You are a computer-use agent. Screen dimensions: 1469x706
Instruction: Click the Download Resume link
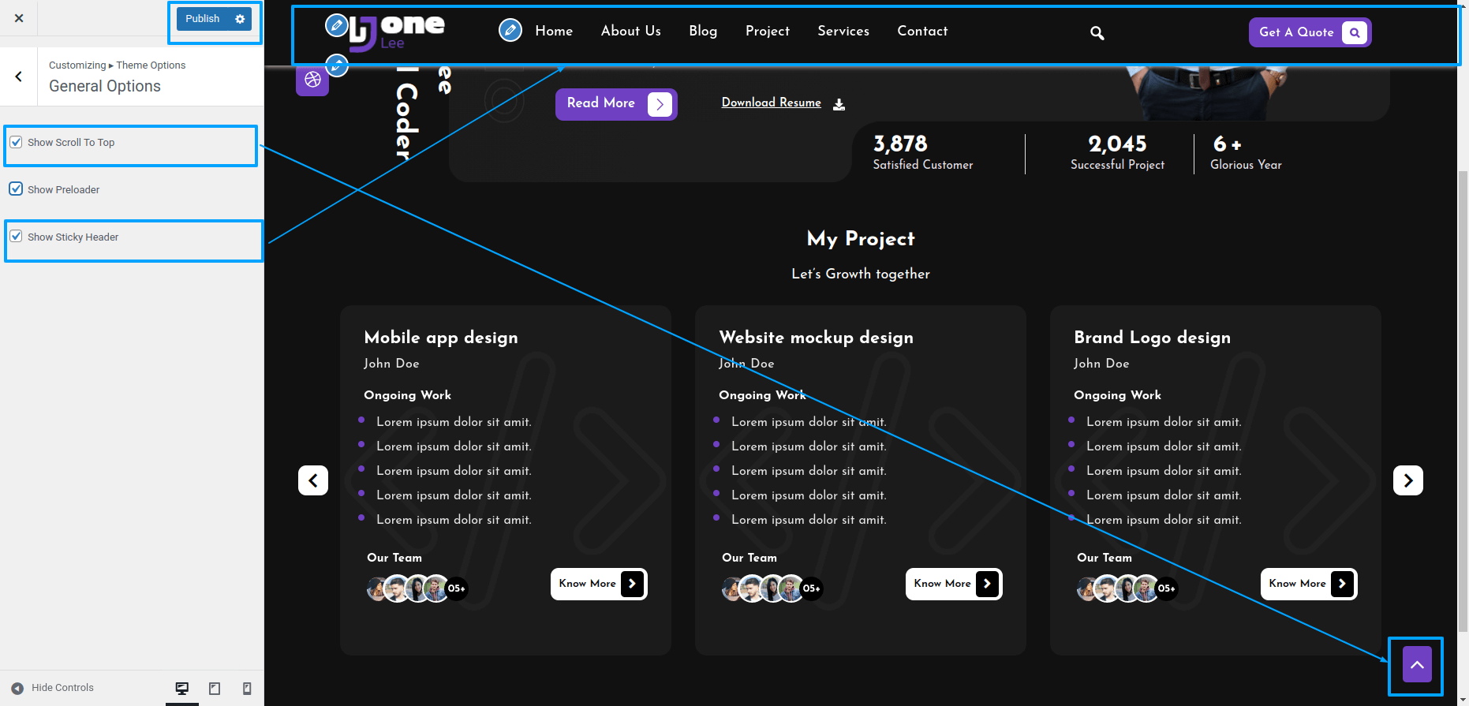pos(771,103)
